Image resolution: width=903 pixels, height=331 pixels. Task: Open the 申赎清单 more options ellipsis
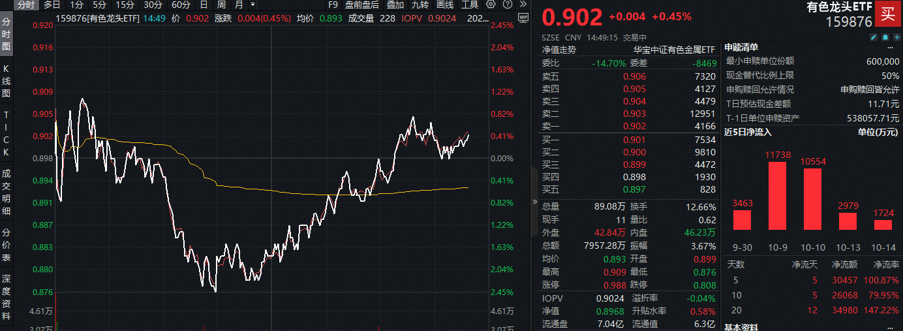tap(890, 48)
